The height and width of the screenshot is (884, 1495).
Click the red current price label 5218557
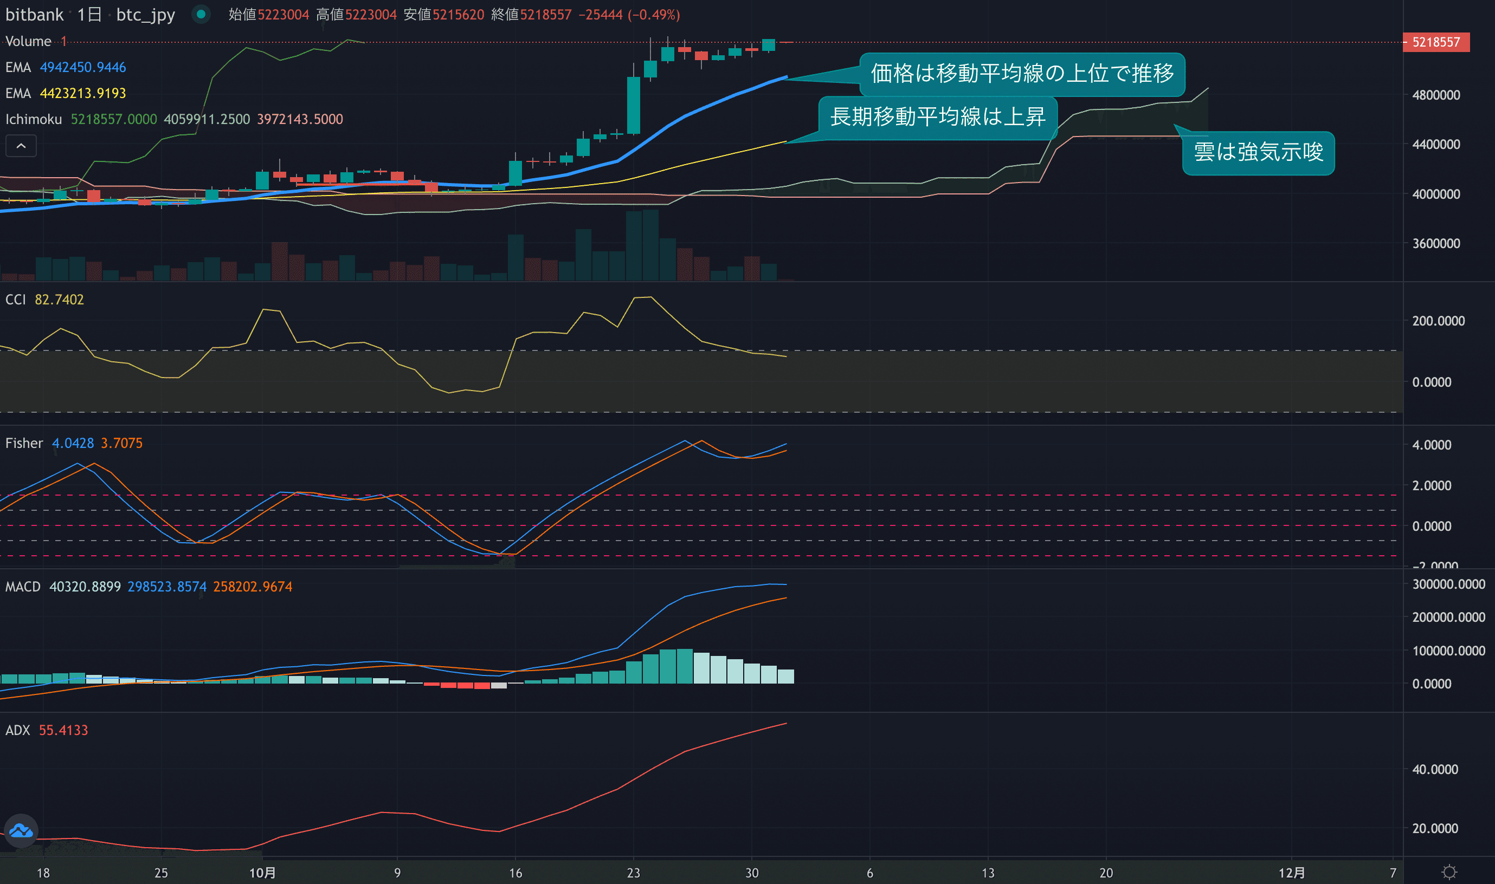click(1435, 42)
